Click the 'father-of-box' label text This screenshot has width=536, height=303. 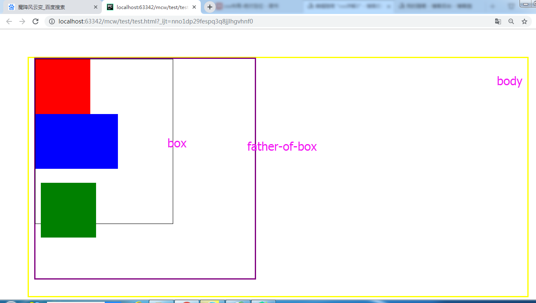pyautogui.click(x=282, y=146)
